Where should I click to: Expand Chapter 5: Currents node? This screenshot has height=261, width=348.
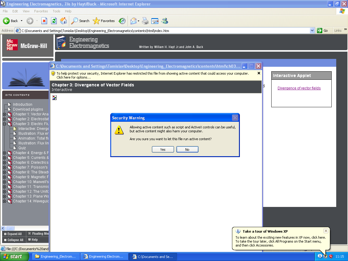(x=5, y=158)
